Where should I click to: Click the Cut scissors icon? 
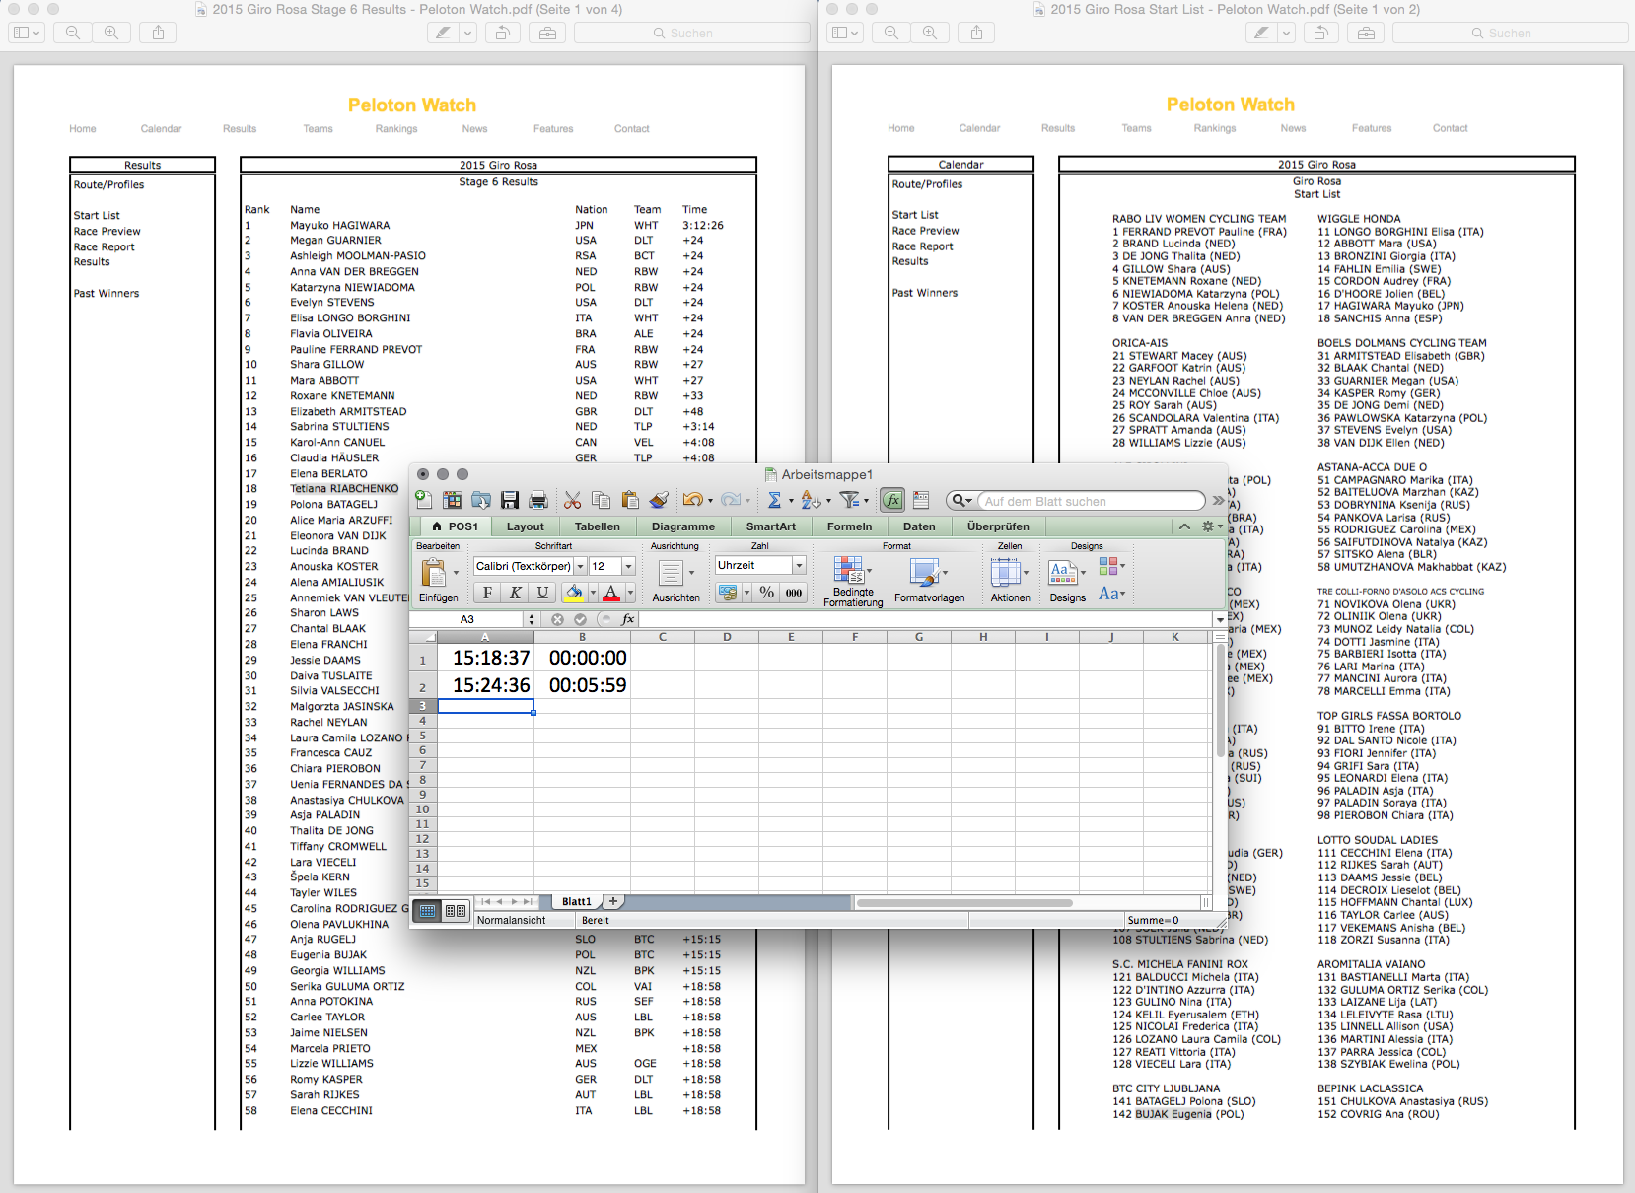pos(572,500)
